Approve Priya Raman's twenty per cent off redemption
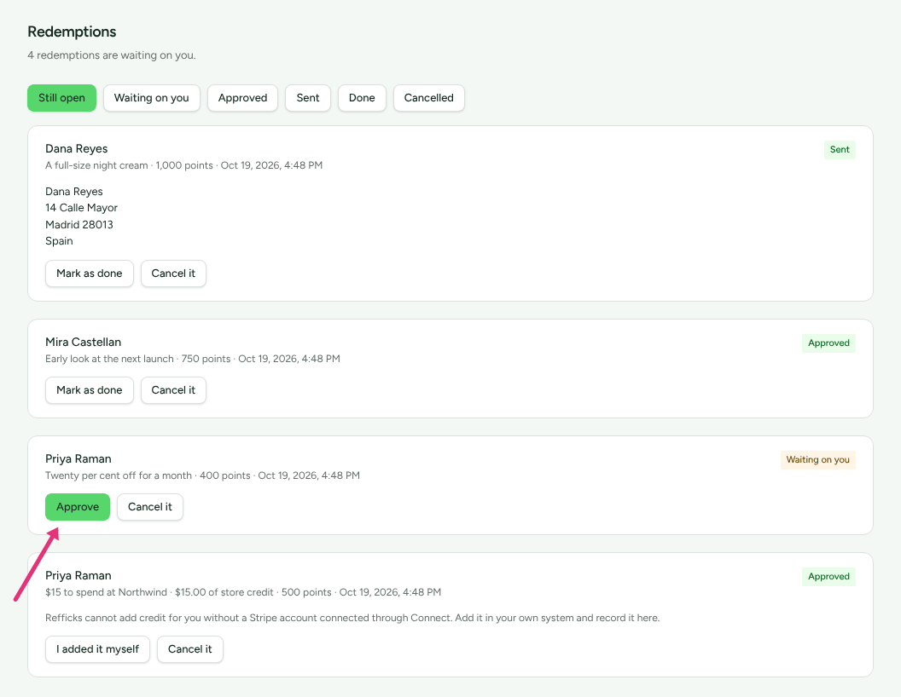Screen dimensions: 901x697 tap(78, 507)
